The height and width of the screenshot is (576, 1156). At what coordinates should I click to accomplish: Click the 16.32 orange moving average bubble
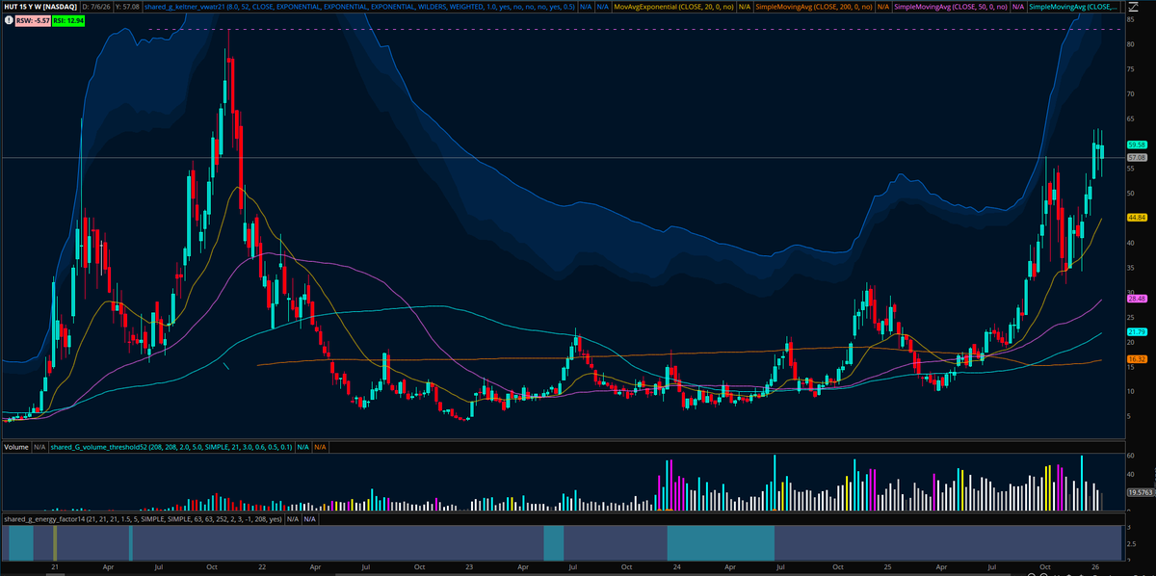tap(1136, 359)
